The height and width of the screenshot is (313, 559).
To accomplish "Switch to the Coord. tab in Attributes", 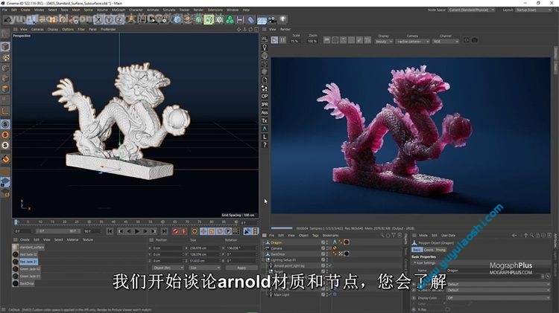I will click(429, 250).
